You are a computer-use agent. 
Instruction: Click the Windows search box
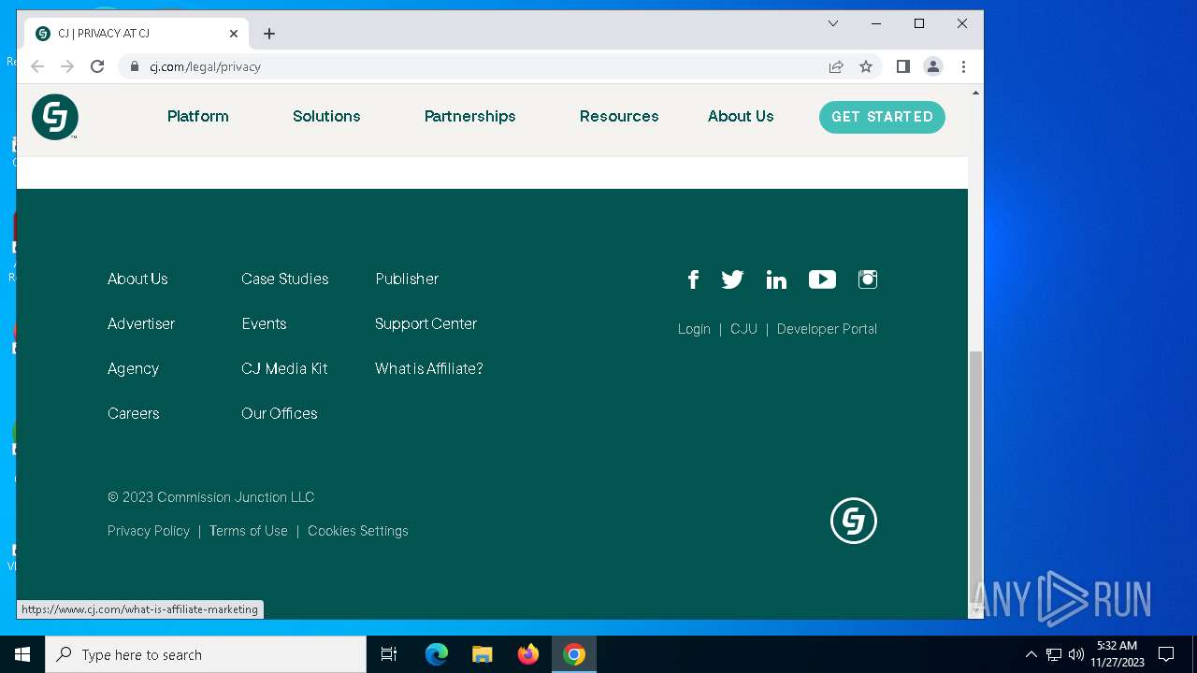(x=206, y=654)
